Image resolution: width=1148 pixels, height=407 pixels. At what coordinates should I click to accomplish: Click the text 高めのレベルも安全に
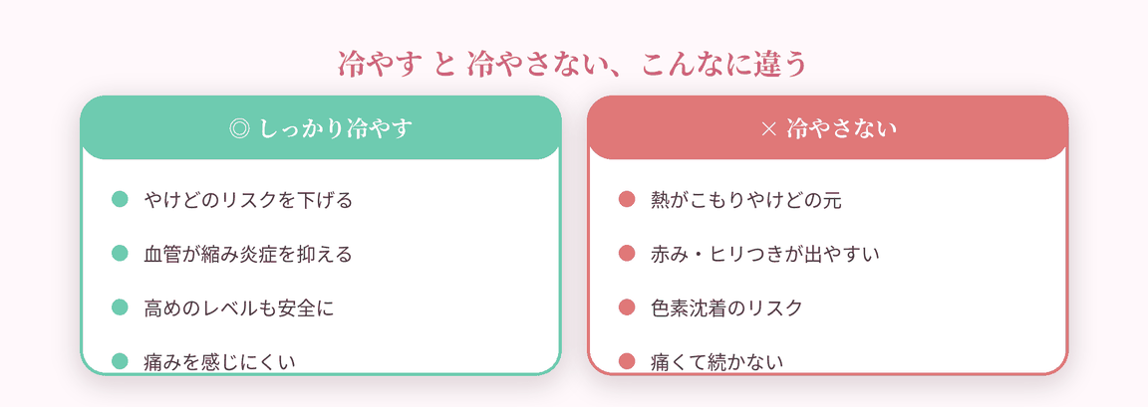(x=239, y=307)
